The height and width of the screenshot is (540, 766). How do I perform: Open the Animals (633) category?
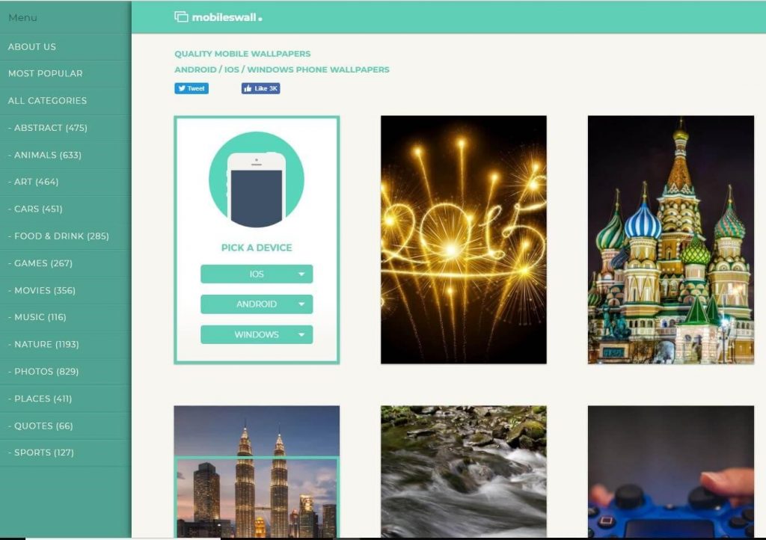tap(66, 156)
